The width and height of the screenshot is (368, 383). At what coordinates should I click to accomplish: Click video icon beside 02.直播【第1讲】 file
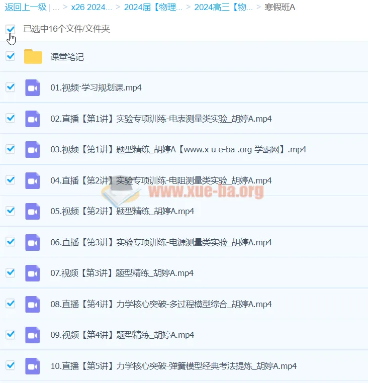[33, 119]
